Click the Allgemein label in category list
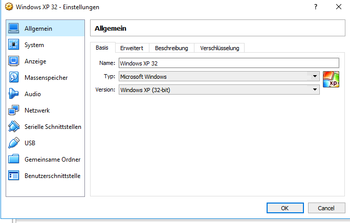Screen dimensions: 350x223 [38, 29]
